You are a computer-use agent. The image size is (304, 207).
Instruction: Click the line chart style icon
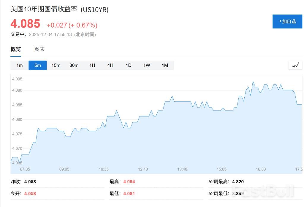(x=295, y=65)
